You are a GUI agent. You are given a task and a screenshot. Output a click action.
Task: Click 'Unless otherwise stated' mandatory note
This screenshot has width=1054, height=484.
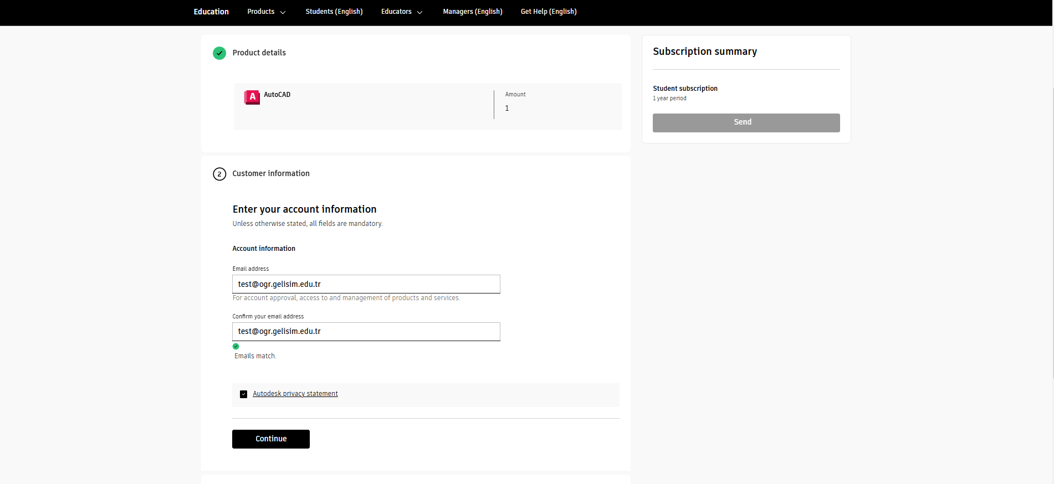pyautogui.click(x=308, y=224)
